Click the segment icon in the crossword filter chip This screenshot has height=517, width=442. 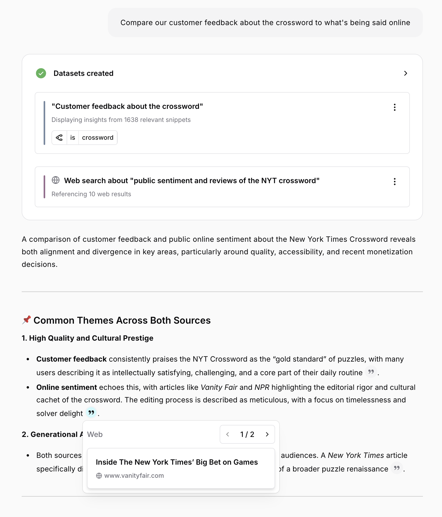pos(59,137)
